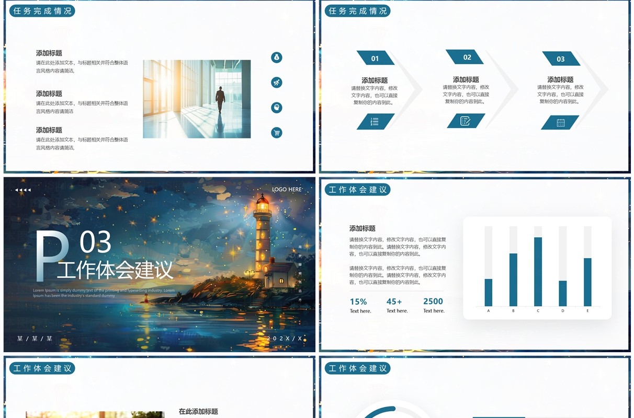Screen dimensions: 634x418
Task: Click the 02 step number badge
Action: coord(466,57)
